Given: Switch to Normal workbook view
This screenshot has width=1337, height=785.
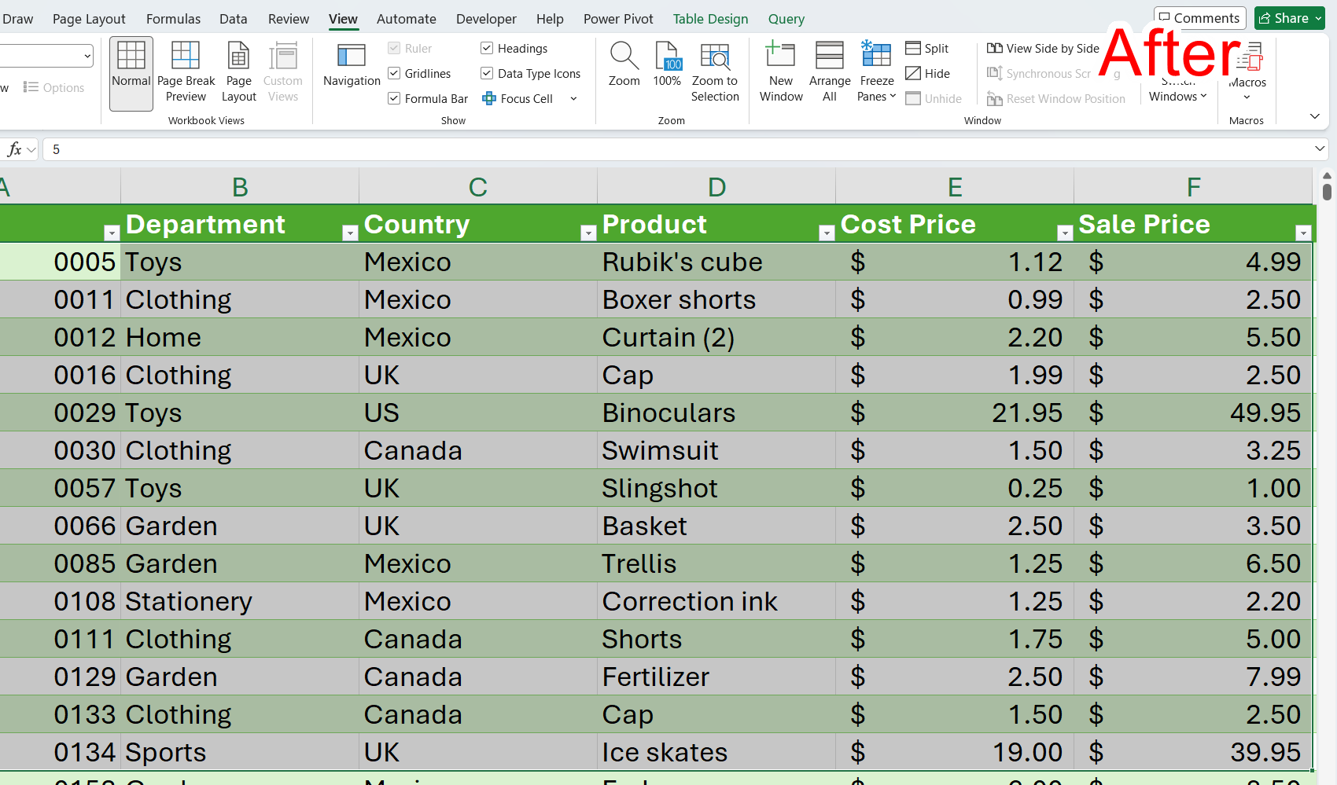Looking at the screenshot, I should [131, 74].
